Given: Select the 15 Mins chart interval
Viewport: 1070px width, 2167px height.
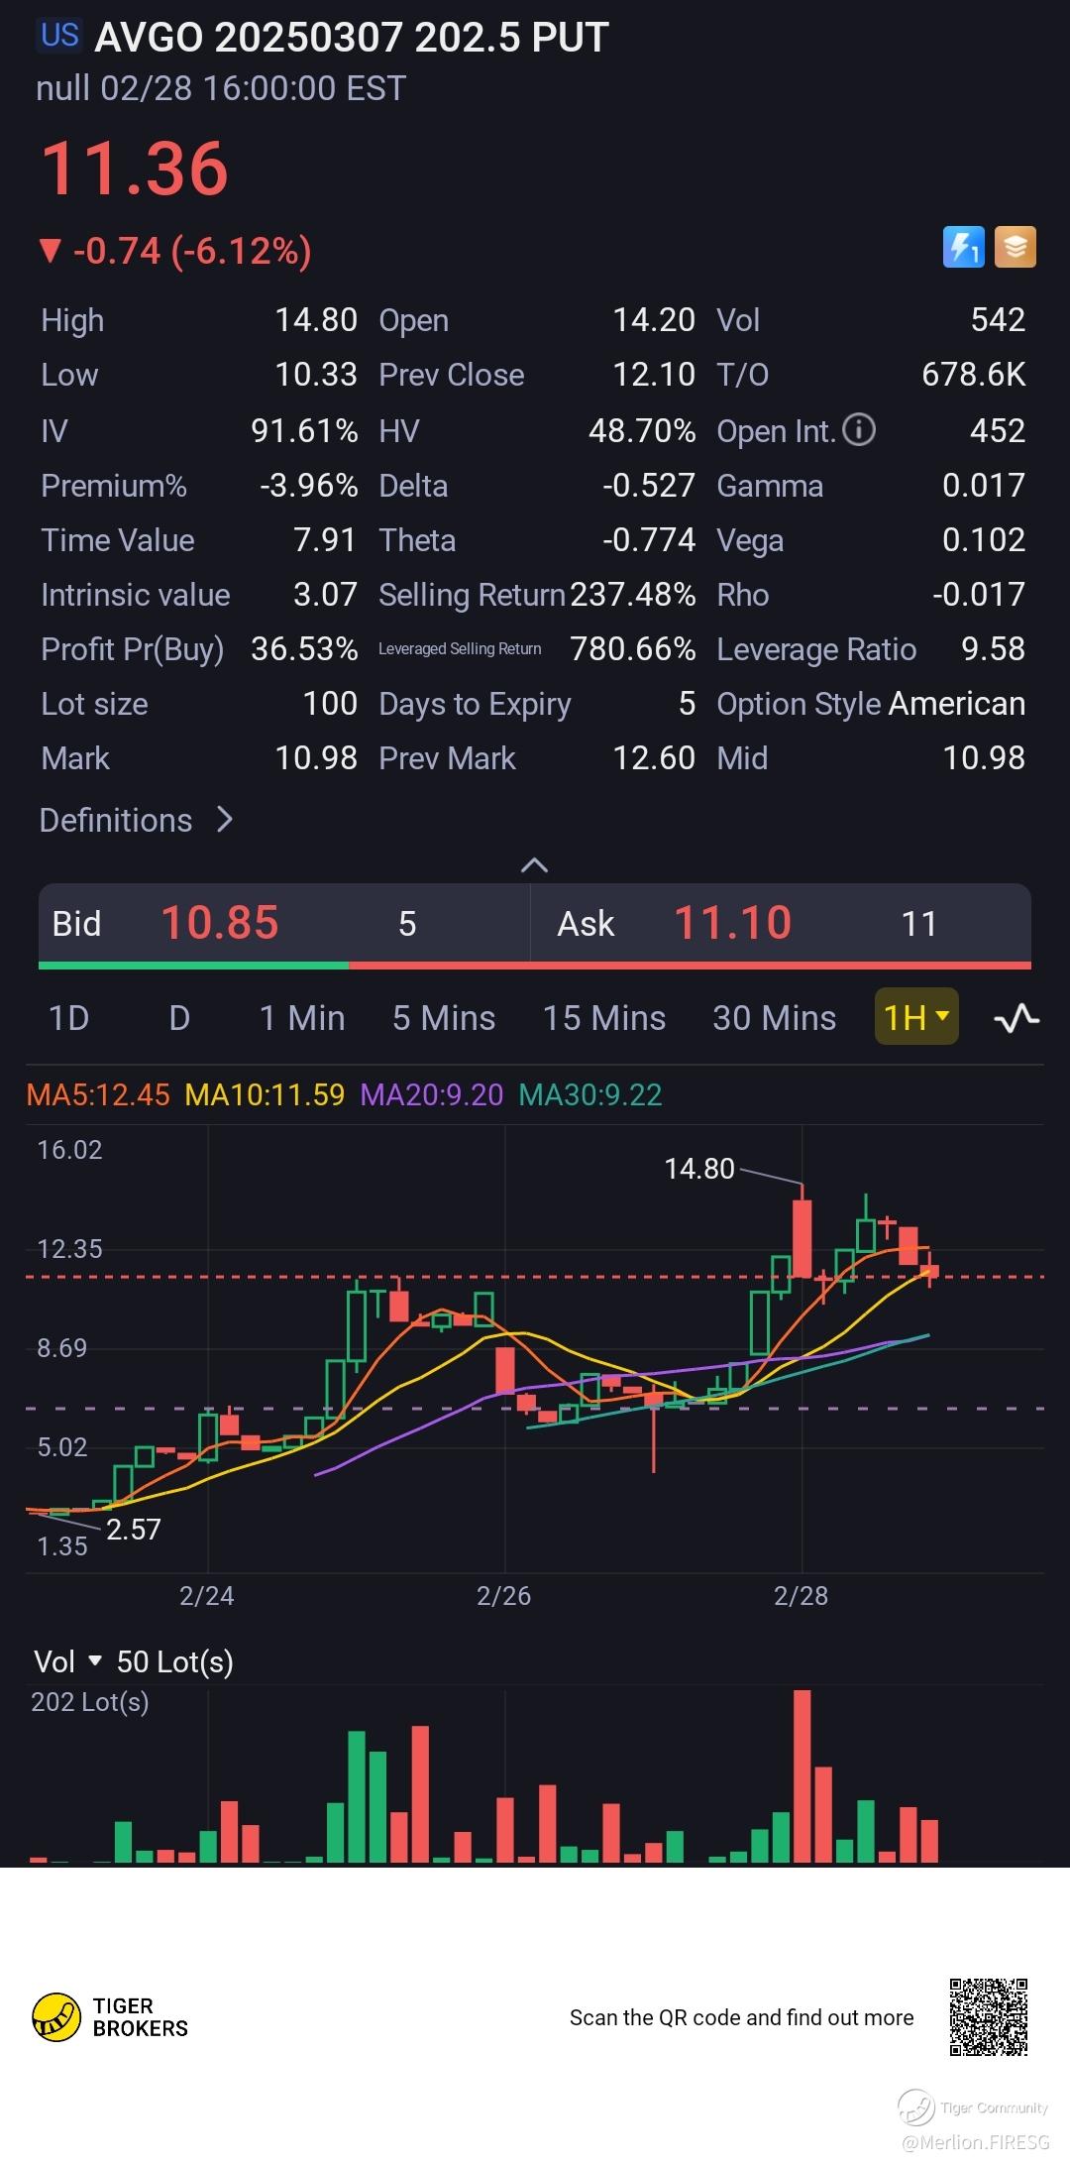Looking at the screenshot, I should click(604, 1018).
